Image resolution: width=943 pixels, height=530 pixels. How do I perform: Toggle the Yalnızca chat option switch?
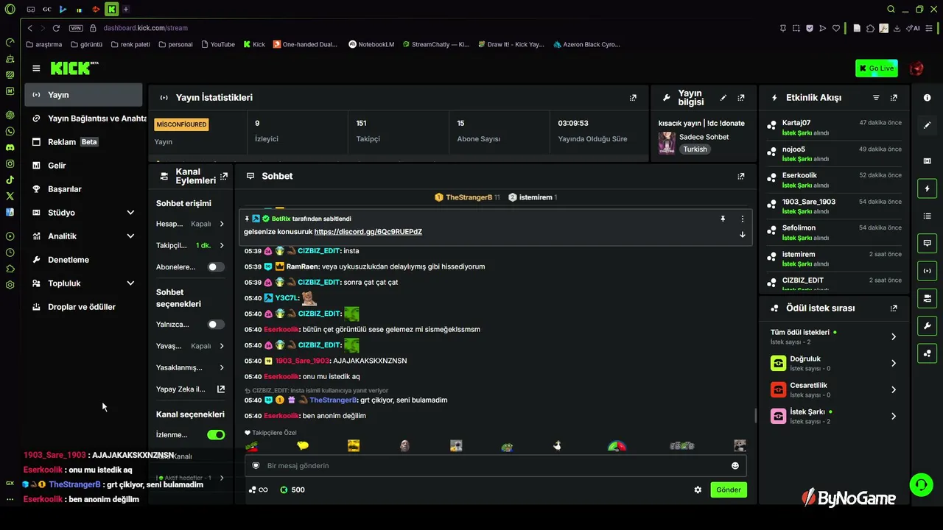[216, 325]
